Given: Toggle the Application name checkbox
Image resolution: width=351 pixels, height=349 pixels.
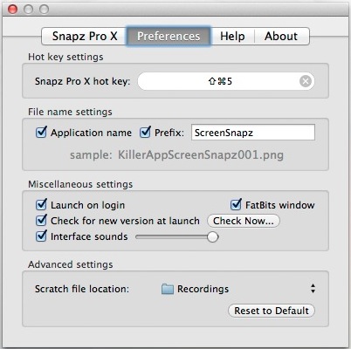Looking at the screenshot, I should click(41, 133).
